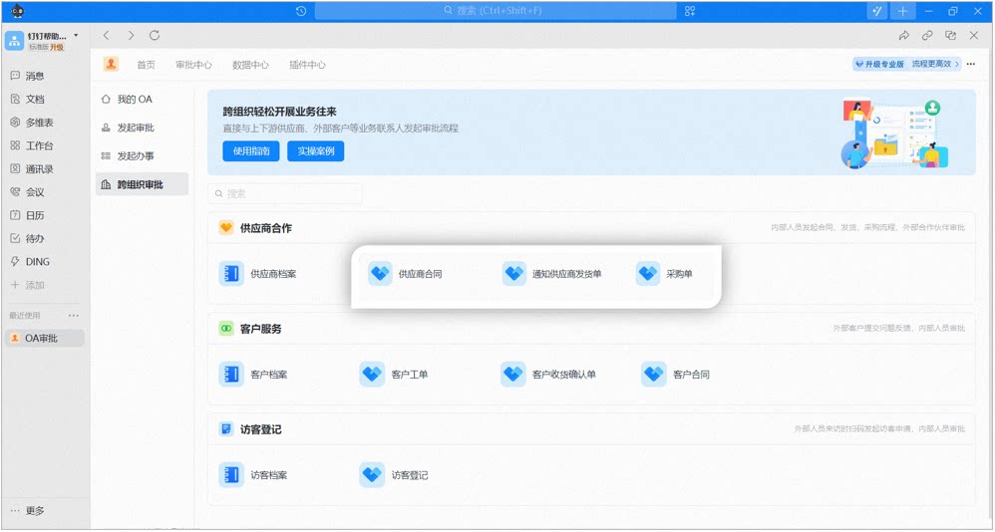Click the share arrow icon at top right
The width and height of the screenshot is (995, 532).
click(904, 36)
